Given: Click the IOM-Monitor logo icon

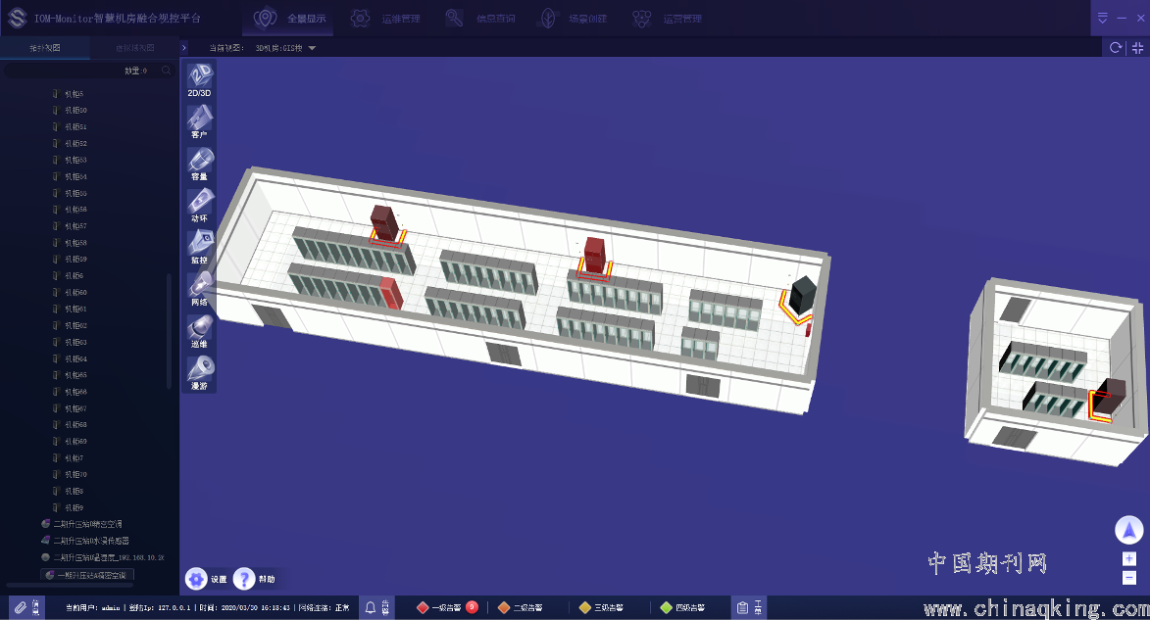Looking at the screenshot, I should coord(17,19).
